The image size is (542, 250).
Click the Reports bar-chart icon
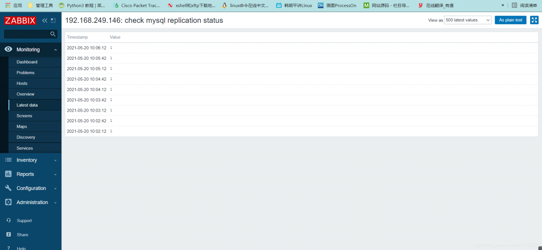point(8,174)
